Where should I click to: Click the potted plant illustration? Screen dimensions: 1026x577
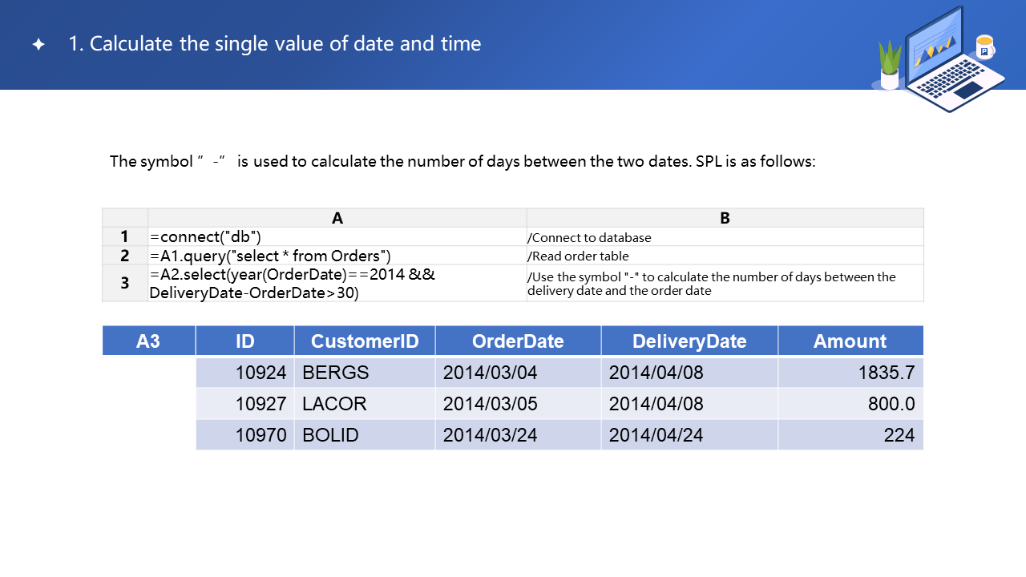tap(890, 66)
